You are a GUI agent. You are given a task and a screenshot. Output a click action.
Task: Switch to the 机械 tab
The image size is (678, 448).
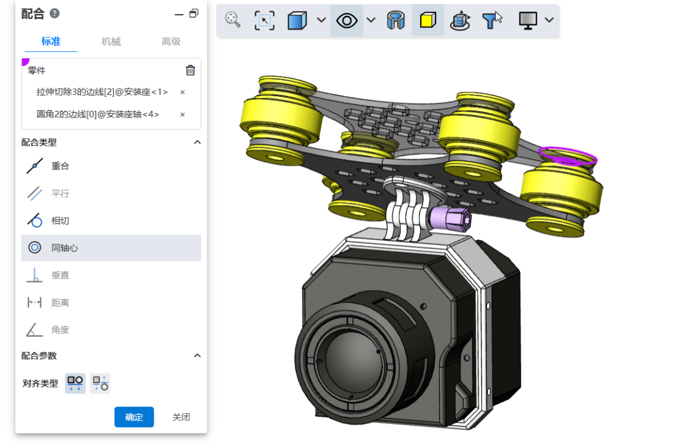(x=111, y=42)
